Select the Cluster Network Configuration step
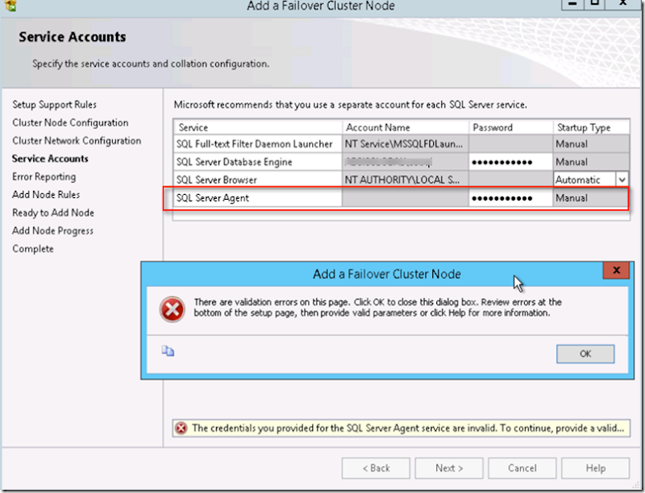This screenshot has height=493, width=645. (x=77, y=140)
